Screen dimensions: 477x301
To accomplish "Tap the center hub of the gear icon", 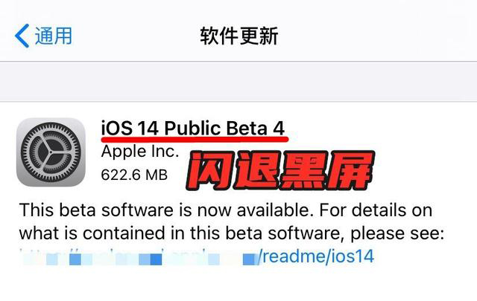I will point(51,152).
